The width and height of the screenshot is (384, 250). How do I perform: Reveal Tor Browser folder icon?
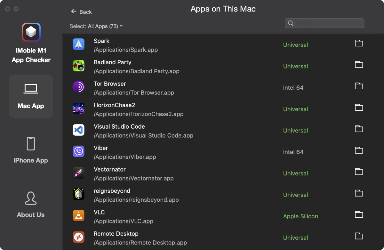[359, 86]
